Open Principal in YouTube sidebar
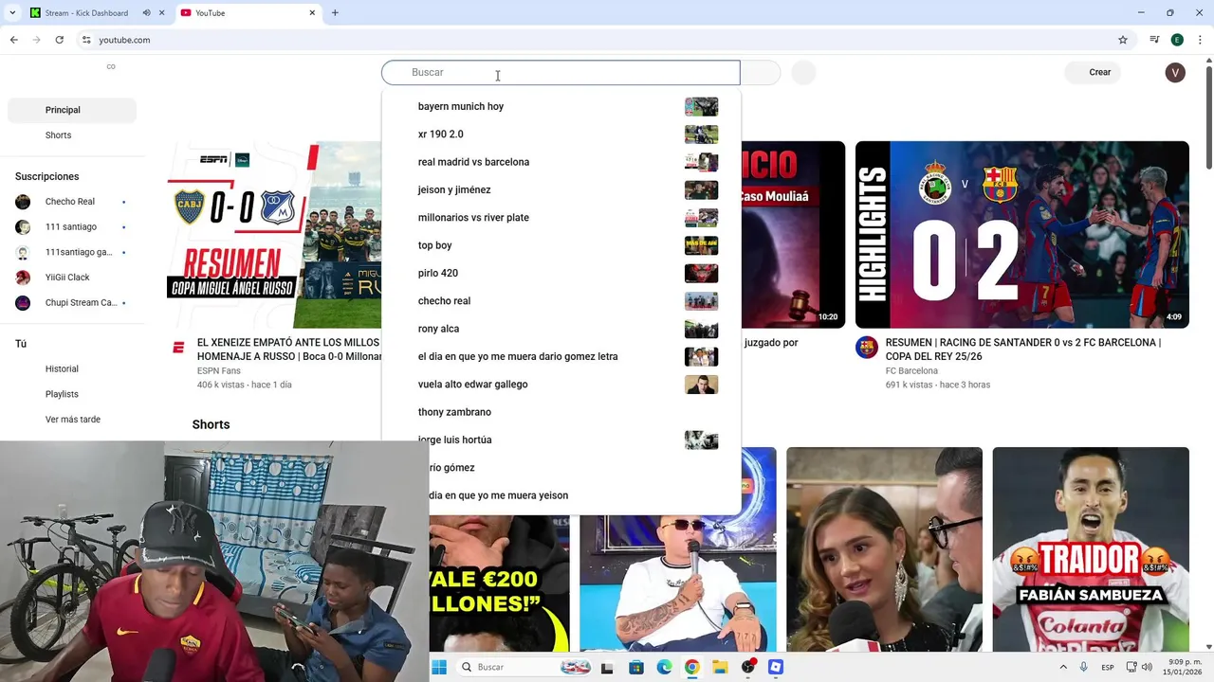The height and width of the screenshot is (682, 1214). 72,110
